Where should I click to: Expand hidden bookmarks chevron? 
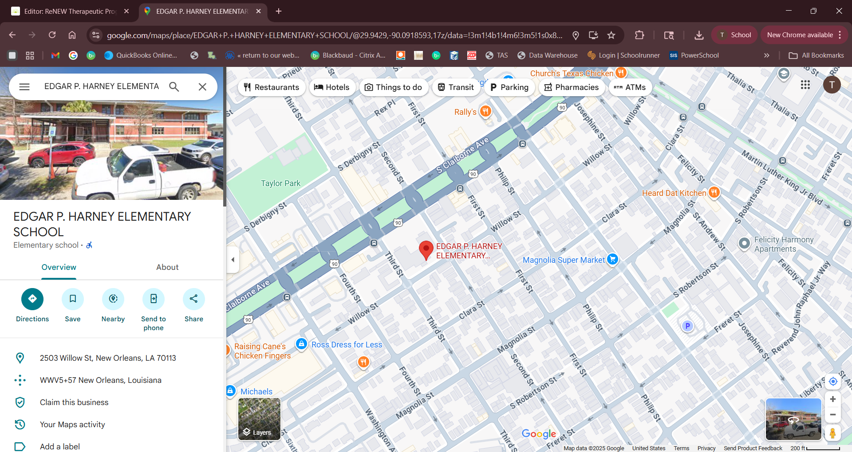click(x=766, y=55)
